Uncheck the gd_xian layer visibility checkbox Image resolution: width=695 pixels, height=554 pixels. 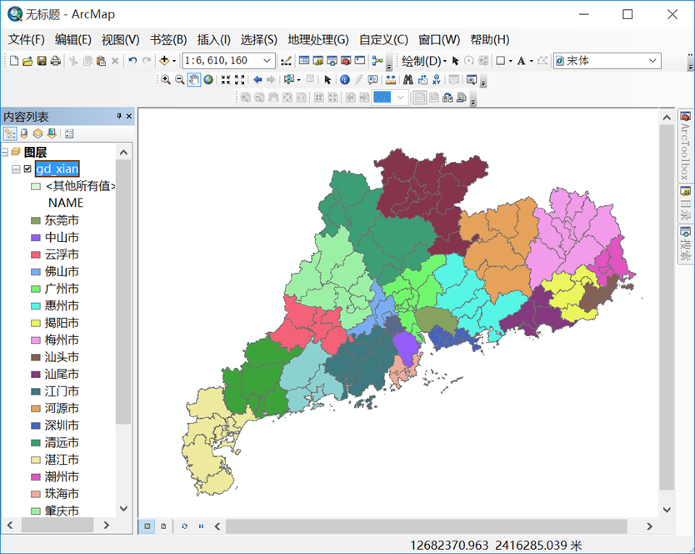[x=27, y=169]
